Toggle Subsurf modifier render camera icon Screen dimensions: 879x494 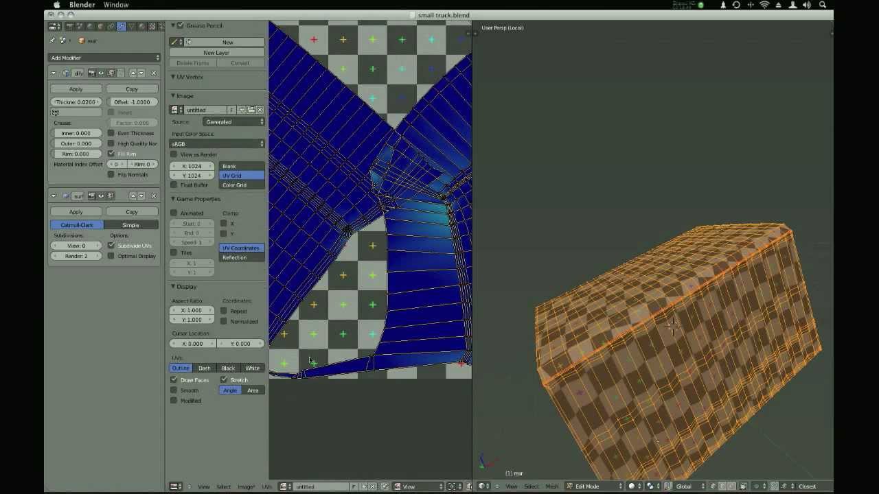(x=92, y=196)
